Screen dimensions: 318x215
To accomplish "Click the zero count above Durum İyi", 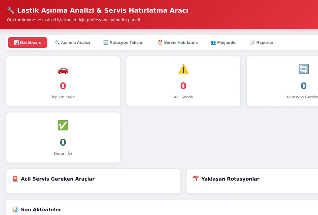I will pyautogui.click(x=63, y=142).
